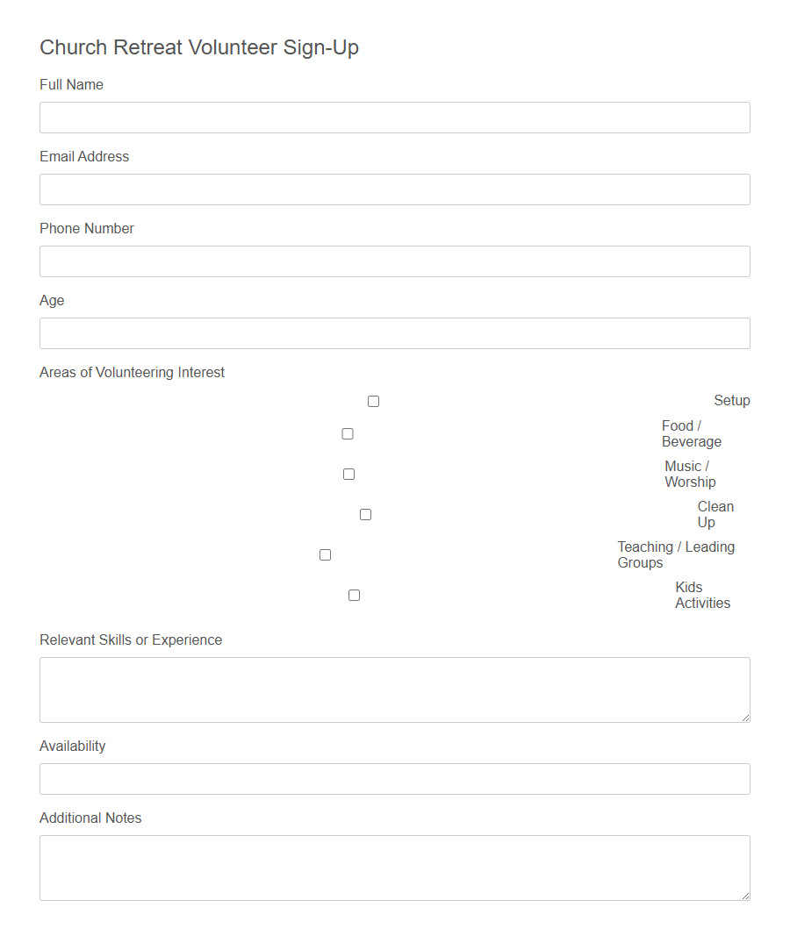Click the Setup label text
The height and width of the screenshot is (936, 790).
click(732, 400)
